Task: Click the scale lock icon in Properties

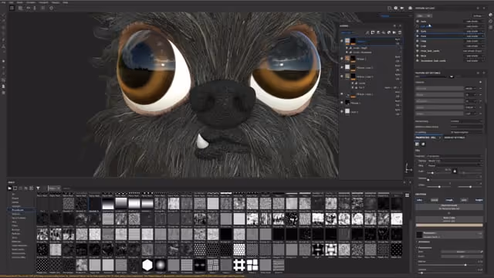Action: point(455,171)
